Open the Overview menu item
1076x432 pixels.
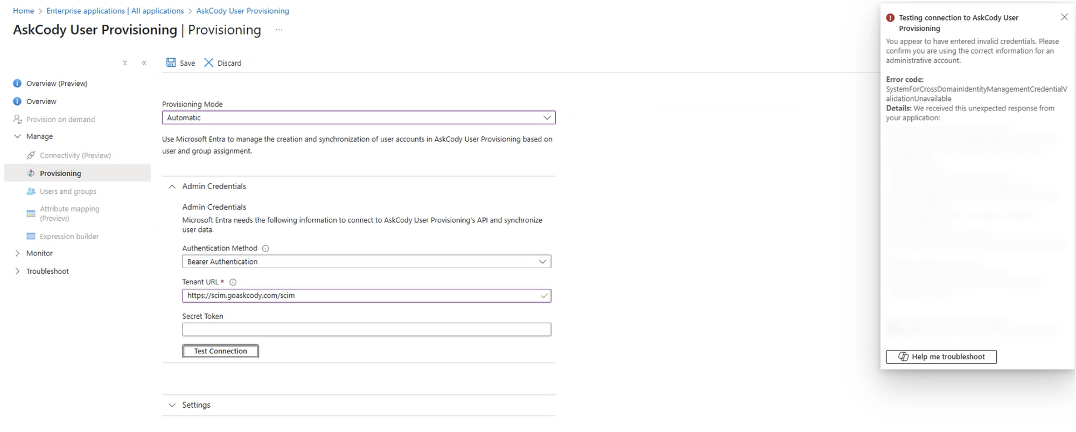point(41,101)
